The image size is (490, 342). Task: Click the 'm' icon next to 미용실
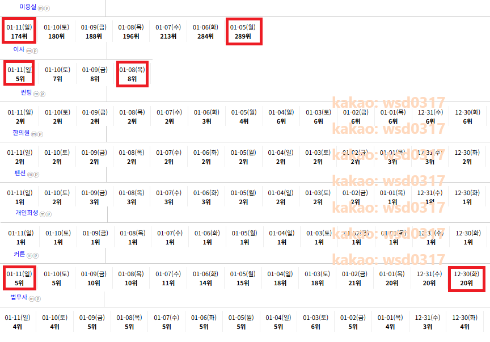pyautogui.click(x=41, y=9)
